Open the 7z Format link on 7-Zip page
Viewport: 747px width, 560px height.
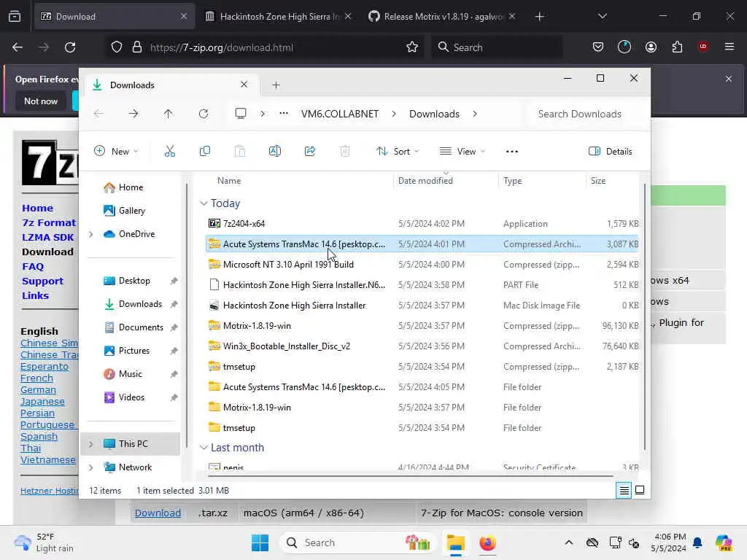coord(49,223)
